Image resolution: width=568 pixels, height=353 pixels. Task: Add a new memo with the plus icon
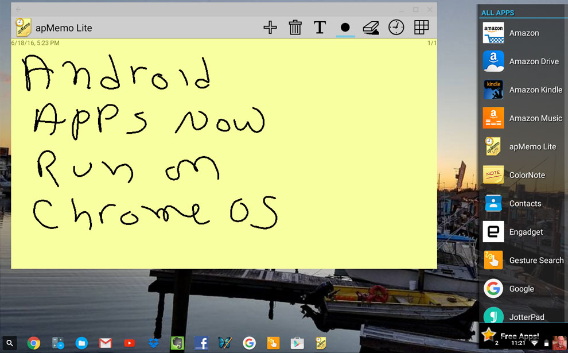tap(270, 28)
